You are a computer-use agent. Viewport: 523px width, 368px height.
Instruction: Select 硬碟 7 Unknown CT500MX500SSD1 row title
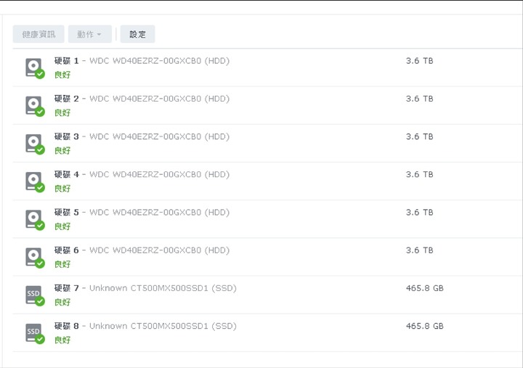coord(145,288)
